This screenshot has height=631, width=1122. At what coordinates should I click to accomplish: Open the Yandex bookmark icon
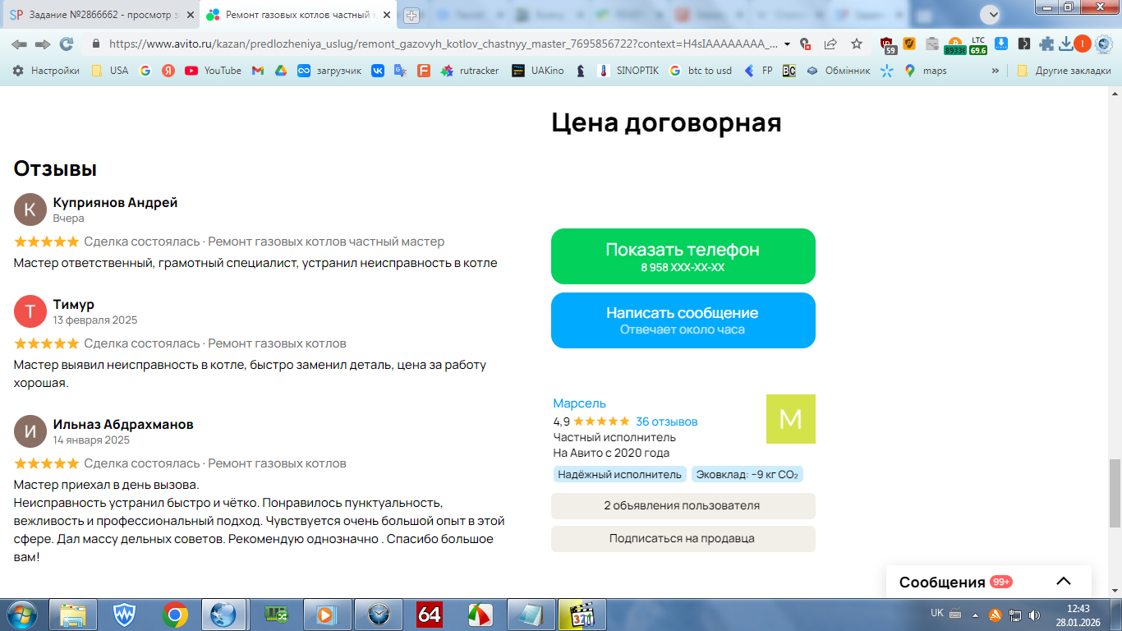(x=168, y=71)
